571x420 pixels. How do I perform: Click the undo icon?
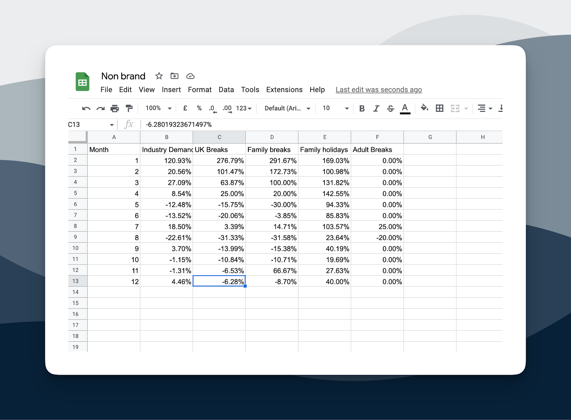(x=86, y=108)
